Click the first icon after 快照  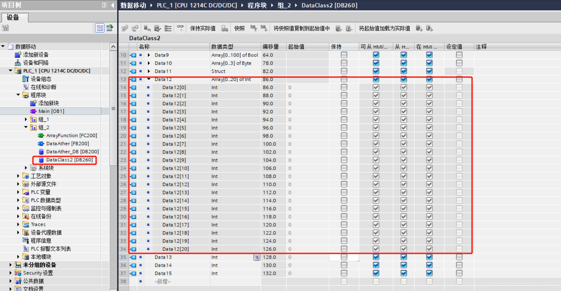pos(253,28)
